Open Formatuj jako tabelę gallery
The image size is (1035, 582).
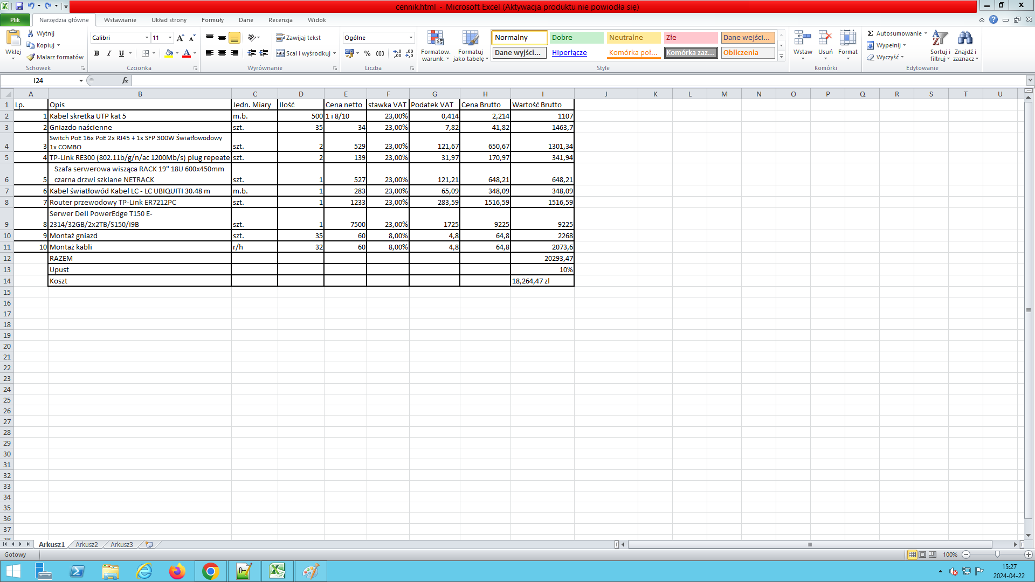[x=471, y=46]
